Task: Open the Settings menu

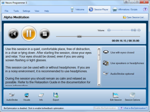Action: click(26, 11)
